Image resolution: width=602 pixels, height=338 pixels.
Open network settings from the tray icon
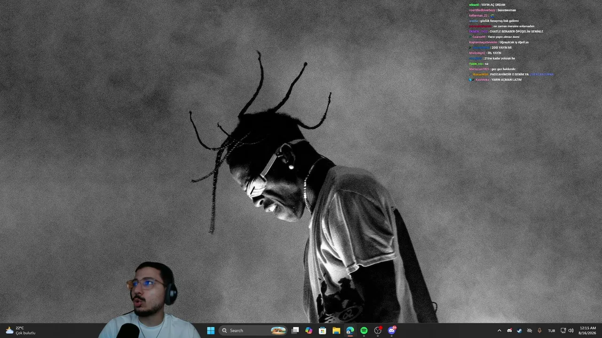point(563,330)
